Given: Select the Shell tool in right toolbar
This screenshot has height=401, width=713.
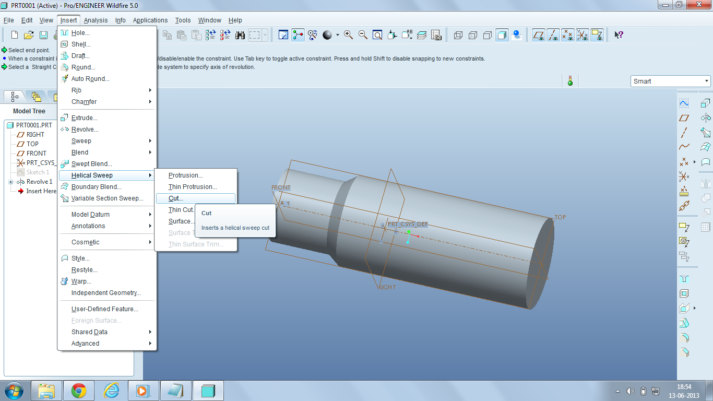Looking at the screenshot, I should click(684, 293).
